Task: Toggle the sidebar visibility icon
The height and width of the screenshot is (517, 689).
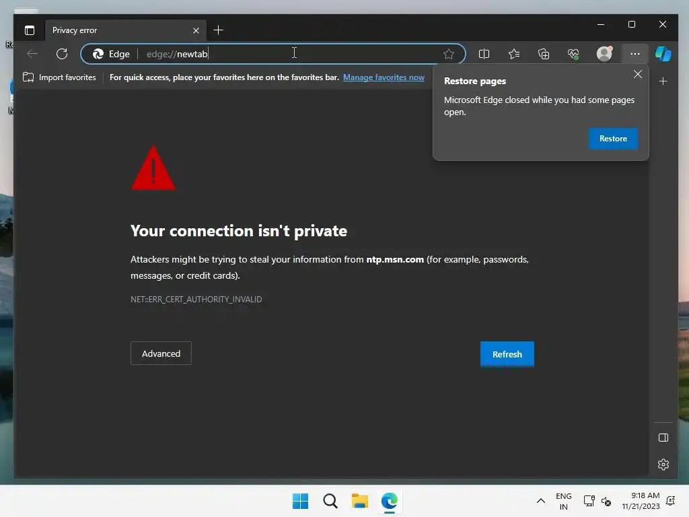Action: [x=663, y=438]
